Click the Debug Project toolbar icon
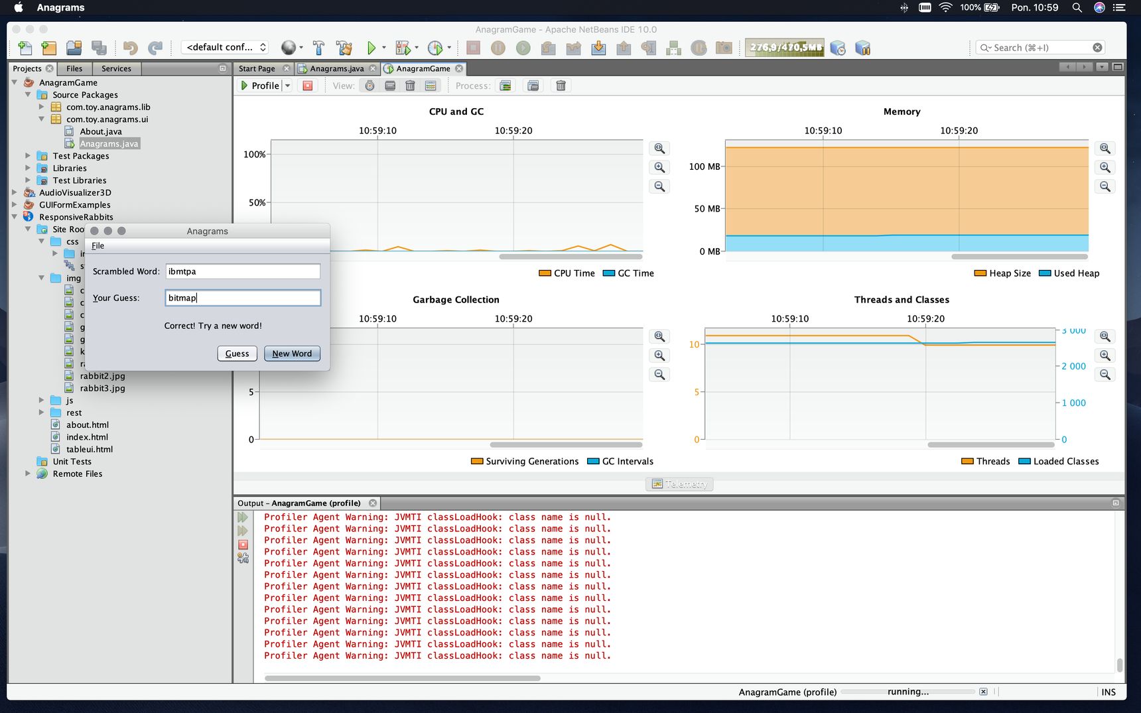 [x=402, y=48]
